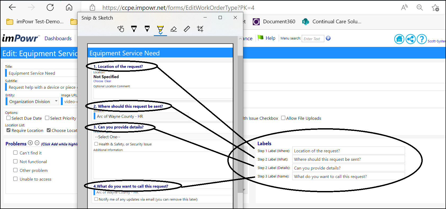Open the browser home icon
This screenshot has width=446, height=209.
click(69, 7)
